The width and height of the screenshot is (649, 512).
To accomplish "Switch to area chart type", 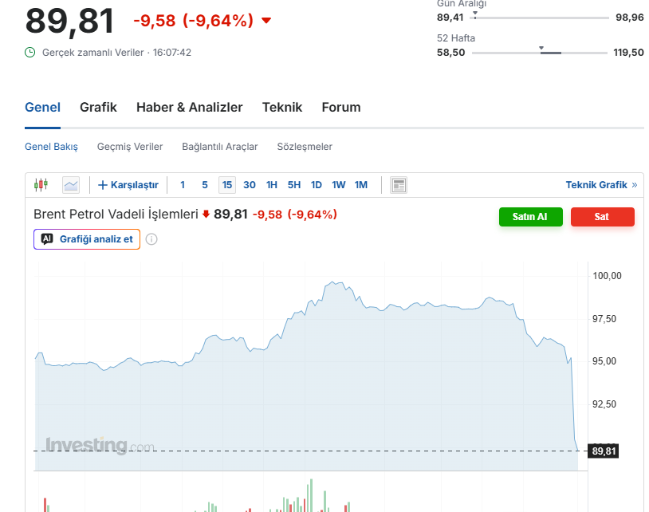I will tap(71, 185).
